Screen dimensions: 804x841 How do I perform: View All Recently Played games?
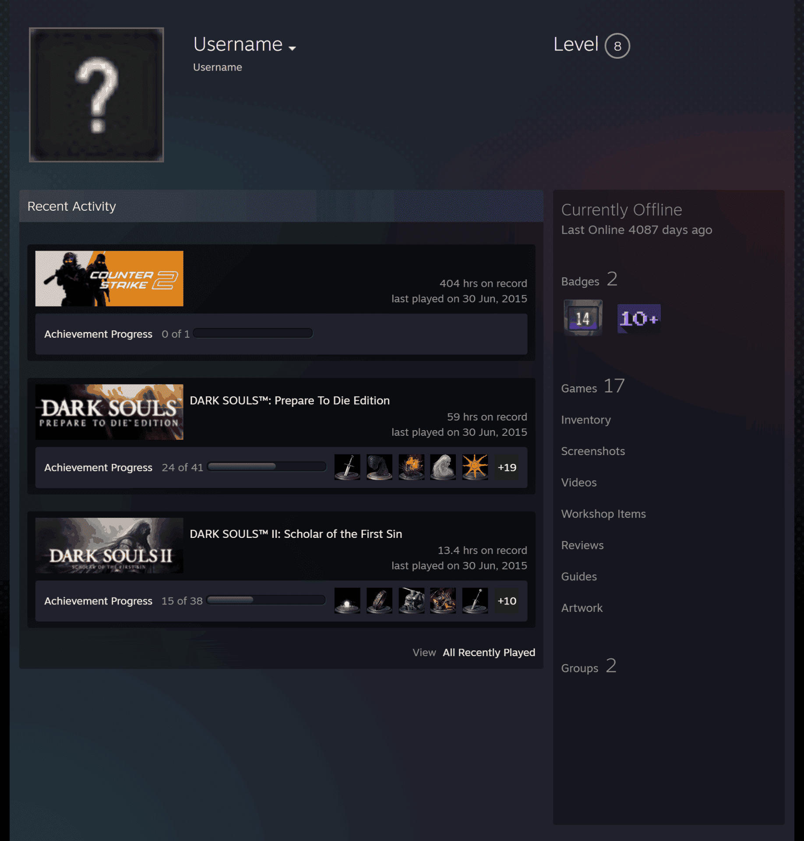click(x=489, y=652)
